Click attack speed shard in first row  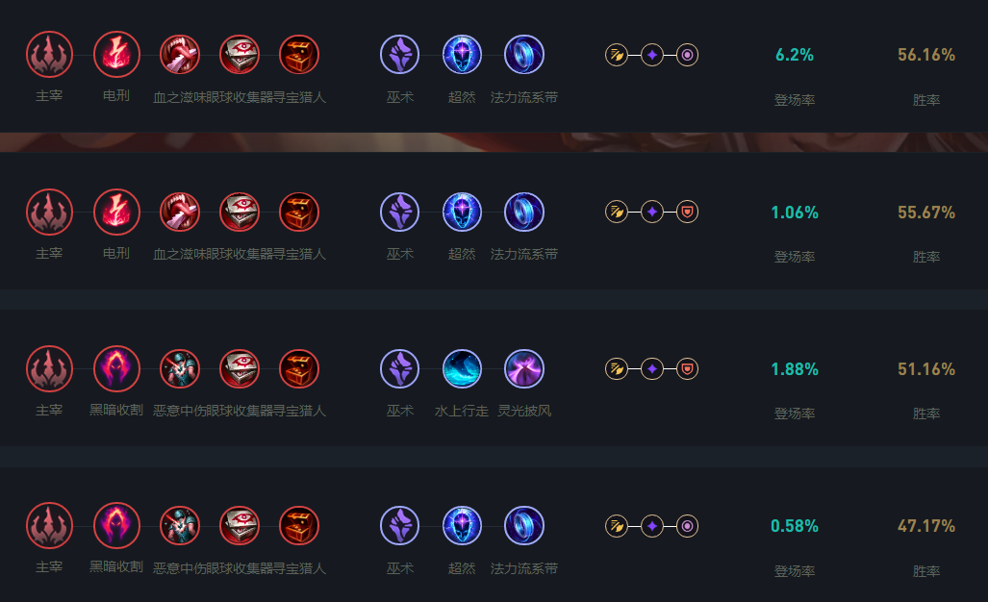[x=617, y=55]
